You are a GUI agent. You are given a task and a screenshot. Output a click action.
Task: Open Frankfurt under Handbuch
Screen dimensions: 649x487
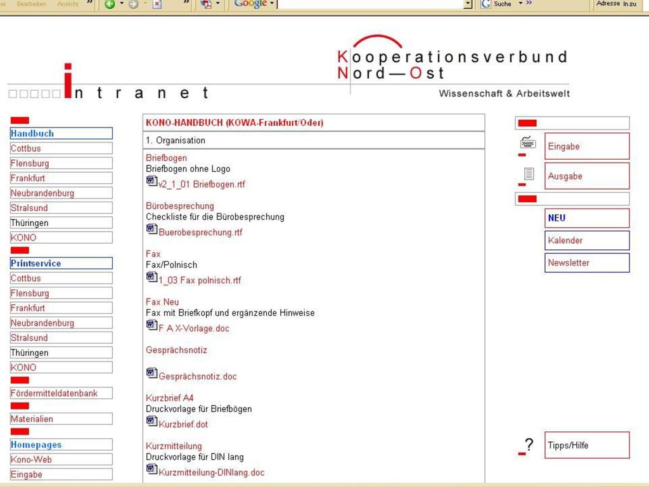61,178
